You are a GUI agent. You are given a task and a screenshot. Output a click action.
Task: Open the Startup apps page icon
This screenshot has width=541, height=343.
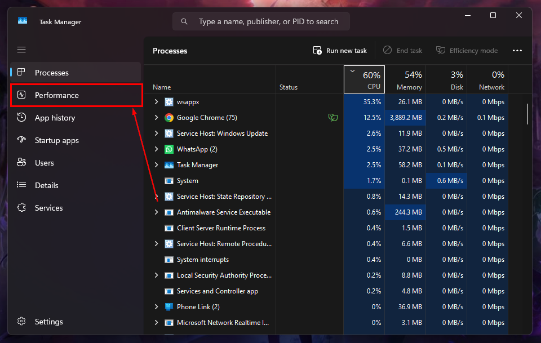(x=21, y=140)
